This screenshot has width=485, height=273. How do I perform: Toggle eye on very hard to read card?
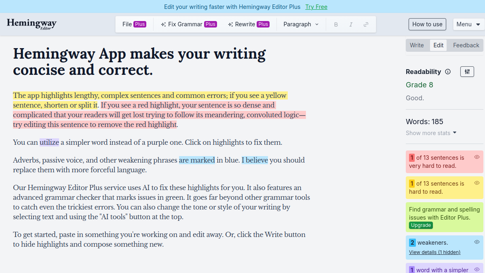point(477,157)
